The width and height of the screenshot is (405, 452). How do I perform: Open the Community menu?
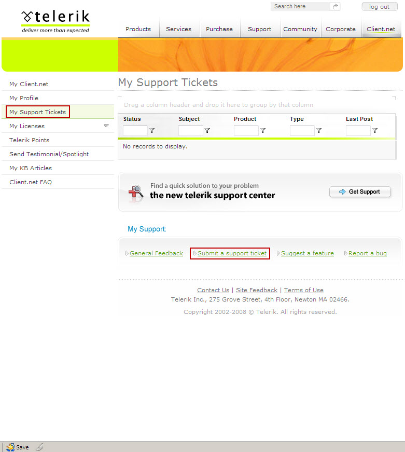coord(300,29)
